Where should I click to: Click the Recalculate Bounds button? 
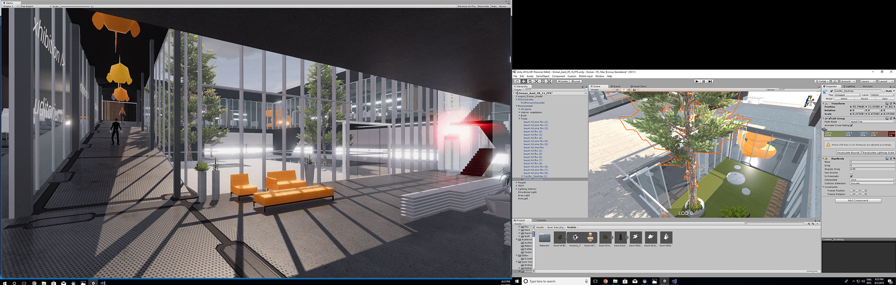pyautogui.click(x=848, y=153)
